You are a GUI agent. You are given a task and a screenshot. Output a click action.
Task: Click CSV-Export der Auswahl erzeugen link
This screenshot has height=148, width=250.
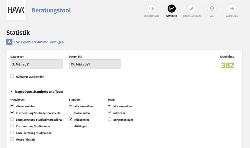click(x=39, y=42)
